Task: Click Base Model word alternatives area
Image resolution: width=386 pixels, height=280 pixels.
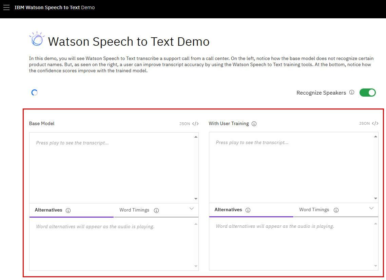Action: tap(114, 244)
